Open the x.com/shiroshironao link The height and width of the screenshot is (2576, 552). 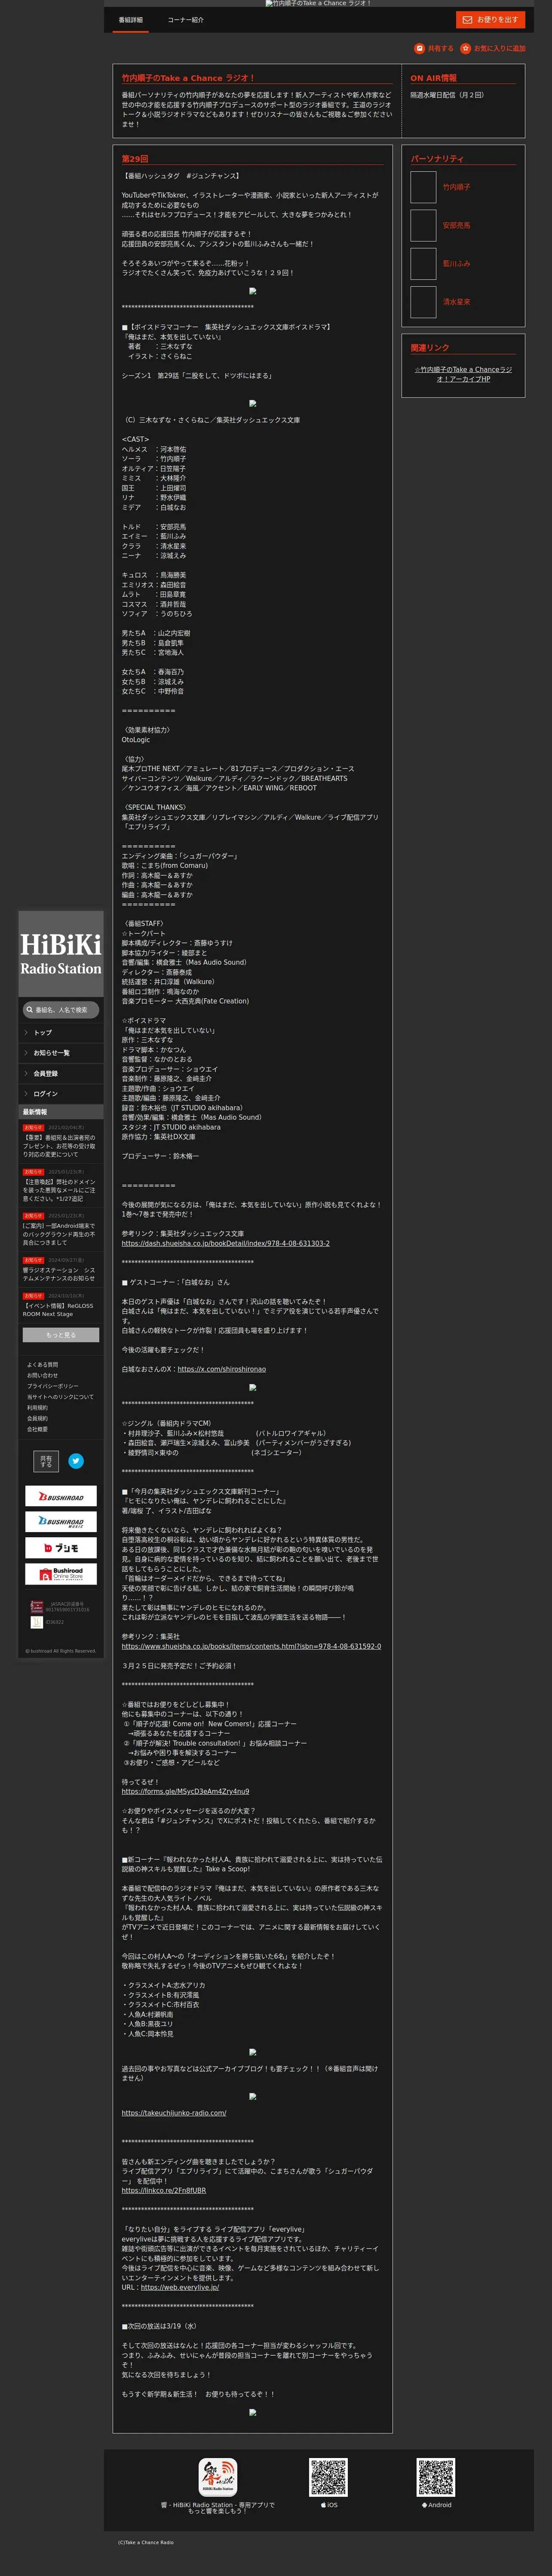221,1369
